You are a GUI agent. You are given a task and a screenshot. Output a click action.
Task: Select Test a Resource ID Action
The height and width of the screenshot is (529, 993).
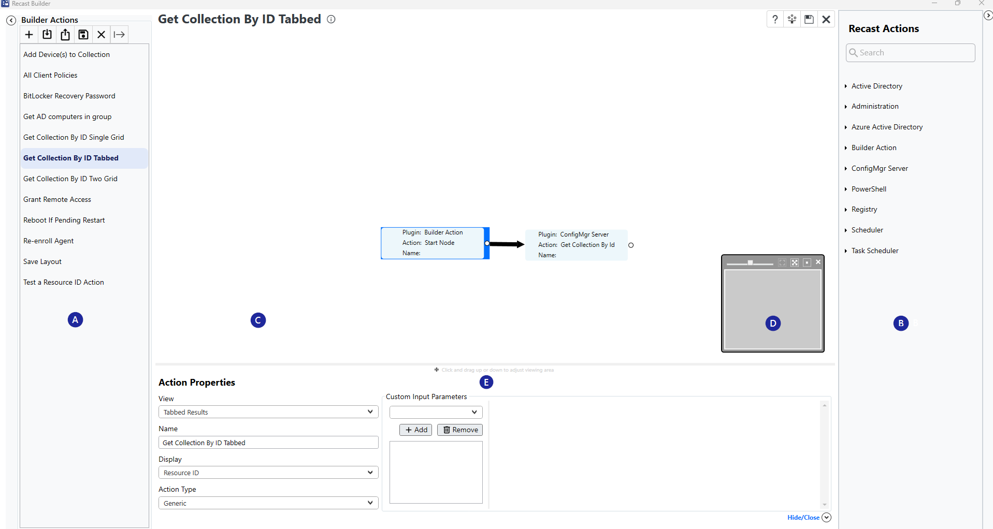coord(84,282)
